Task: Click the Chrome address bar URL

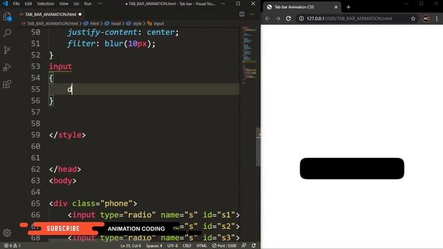Action: click(349, 19)
